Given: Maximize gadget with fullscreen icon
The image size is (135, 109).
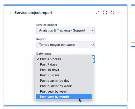Looking at the screenshot, I should pos(105,13).
